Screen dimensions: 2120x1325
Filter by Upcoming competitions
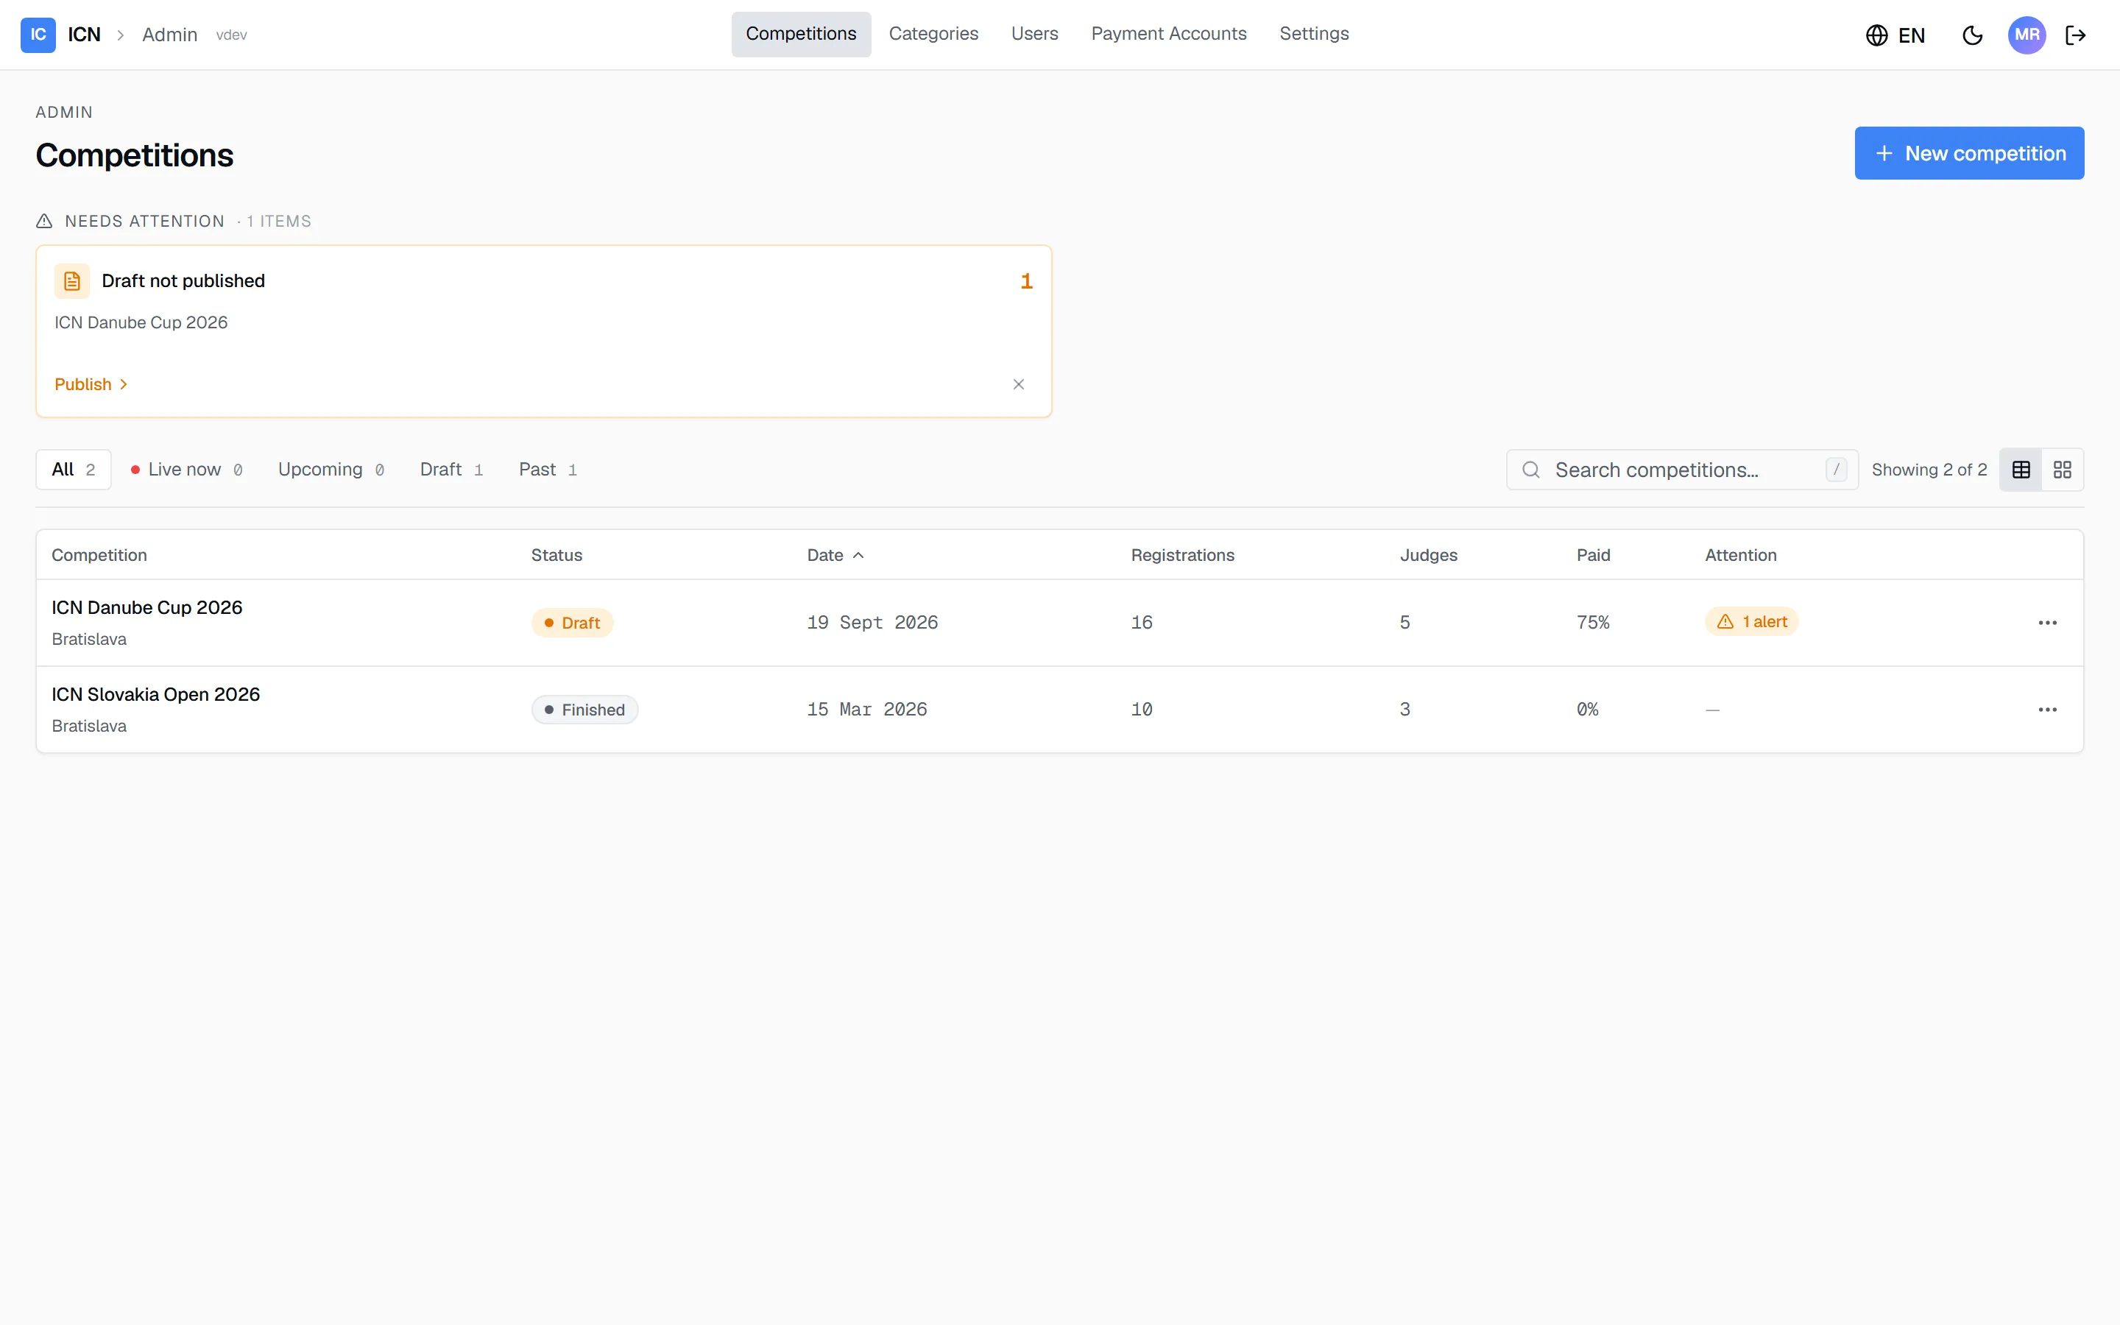(331, 470)
